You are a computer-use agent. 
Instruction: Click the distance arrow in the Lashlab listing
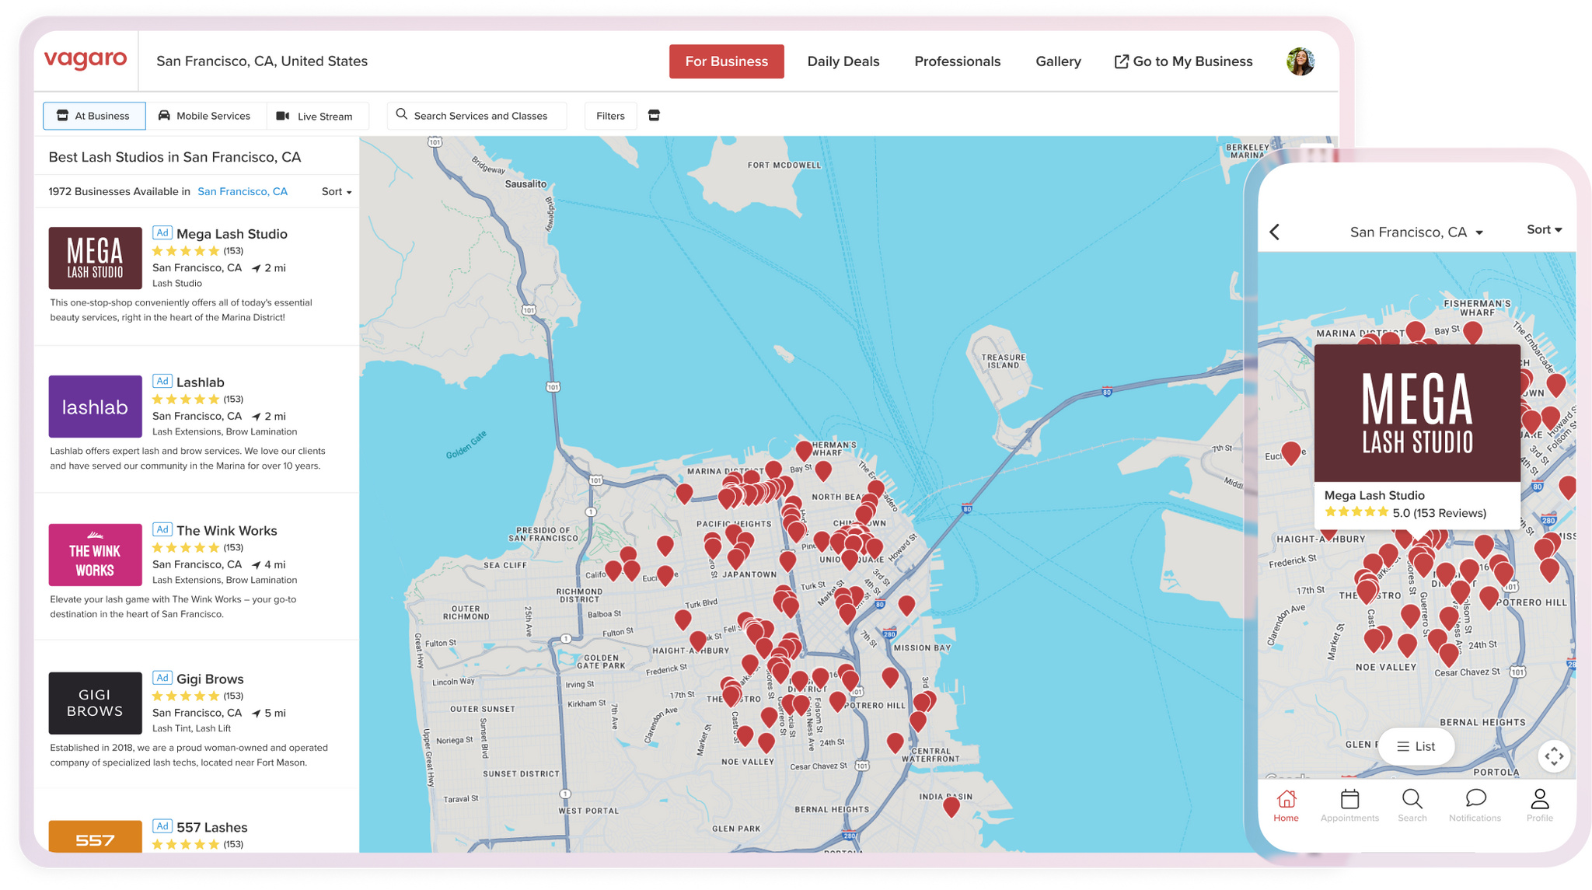[x=256, y=417]
